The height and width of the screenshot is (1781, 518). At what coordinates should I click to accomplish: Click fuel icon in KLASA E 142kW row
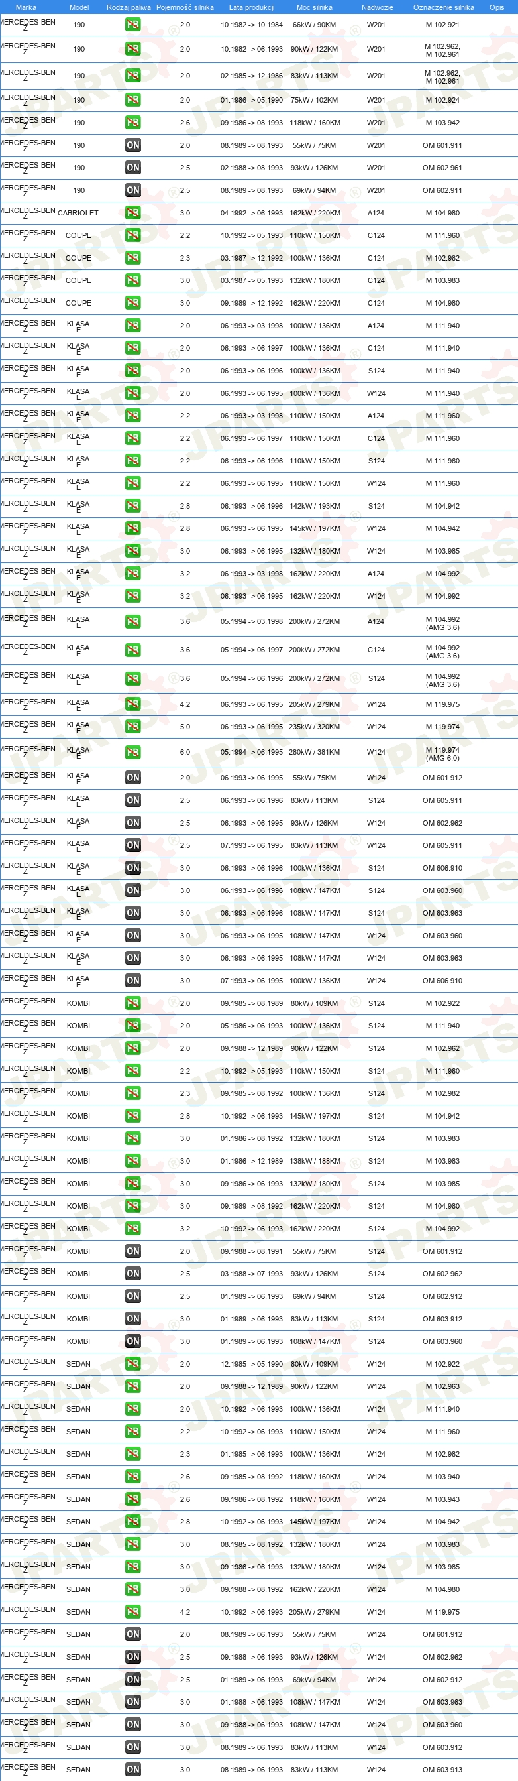click(132, 506)
